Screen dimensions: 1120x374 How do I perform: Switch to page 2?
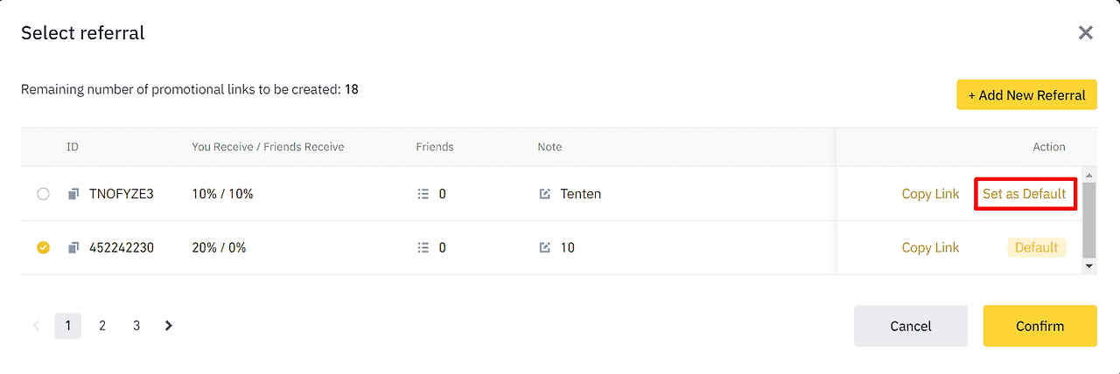[x=102, y=326]
